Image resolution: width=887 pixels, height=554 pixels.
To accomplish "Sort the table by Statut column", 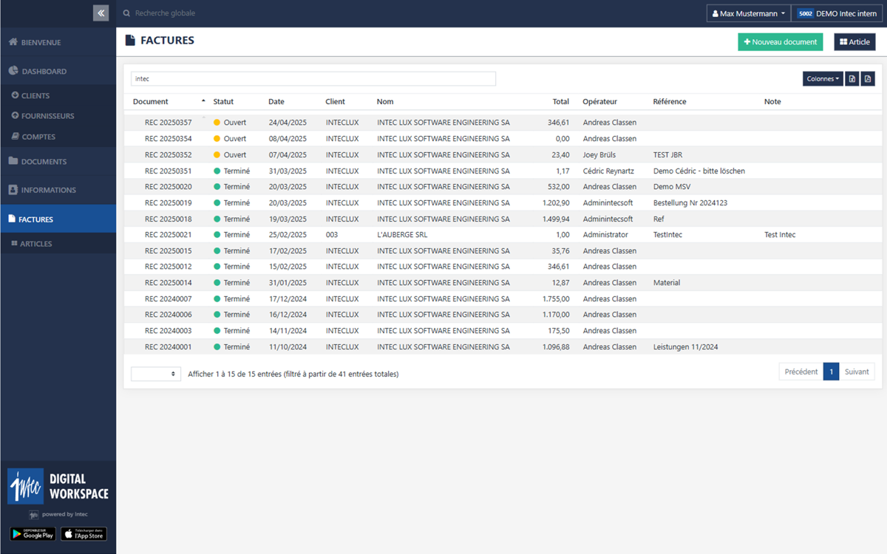I will click(x=223, y=102).
